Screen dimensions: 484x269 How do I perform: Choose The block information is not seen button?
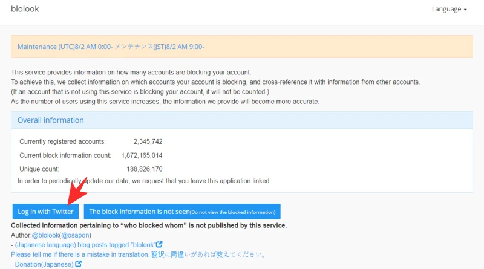click(x=182, y=212)
